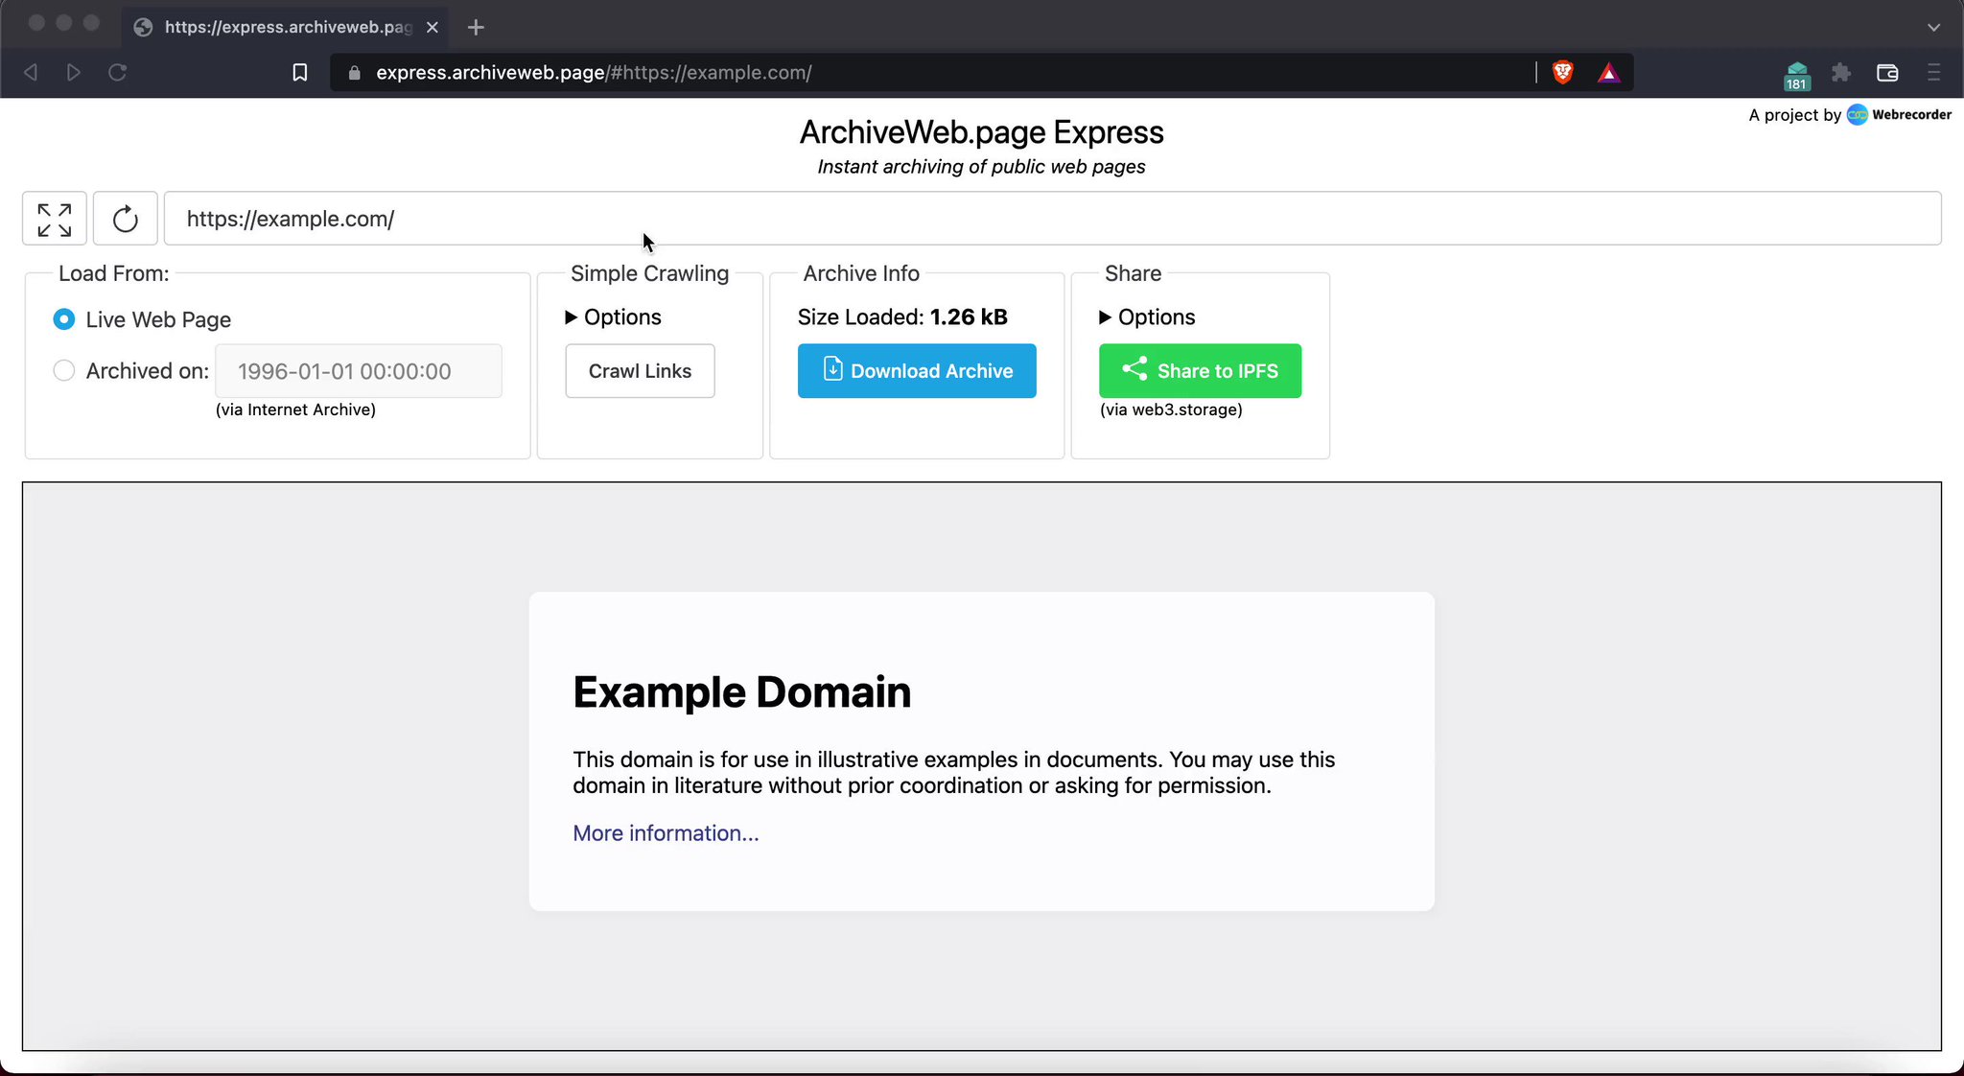This screenshot has height=1076, width=1964.
Task: Open the browser hamburger menu
Action: tap(1934, 72)
